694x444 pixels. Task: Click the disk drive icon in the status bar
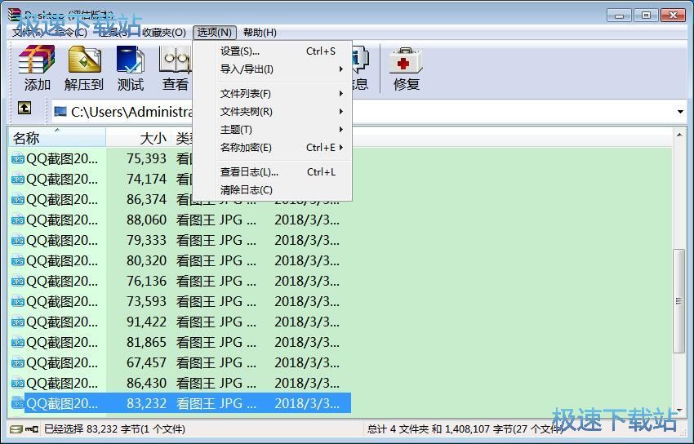[x=16, y=429]
